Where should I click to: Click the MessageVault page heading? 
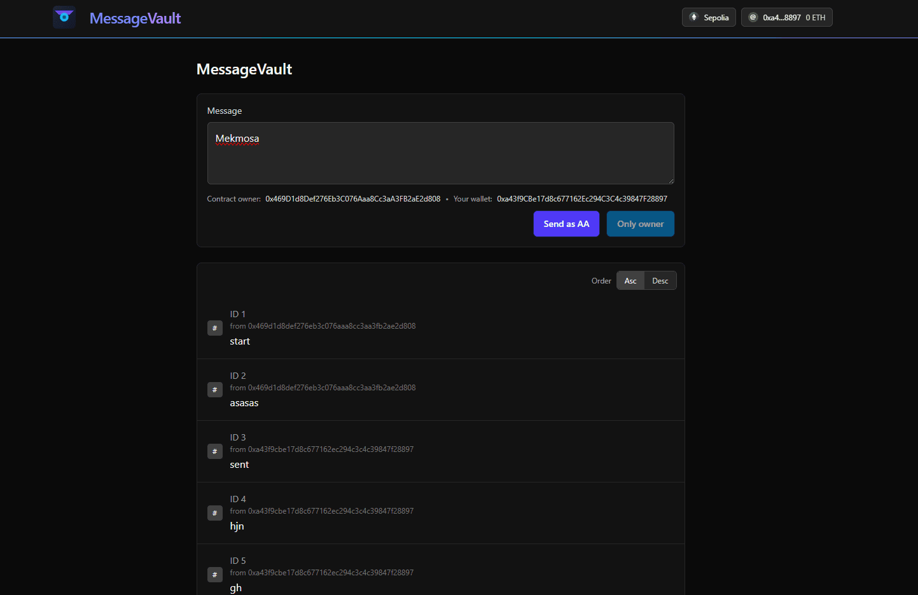[x=244, y=69]
